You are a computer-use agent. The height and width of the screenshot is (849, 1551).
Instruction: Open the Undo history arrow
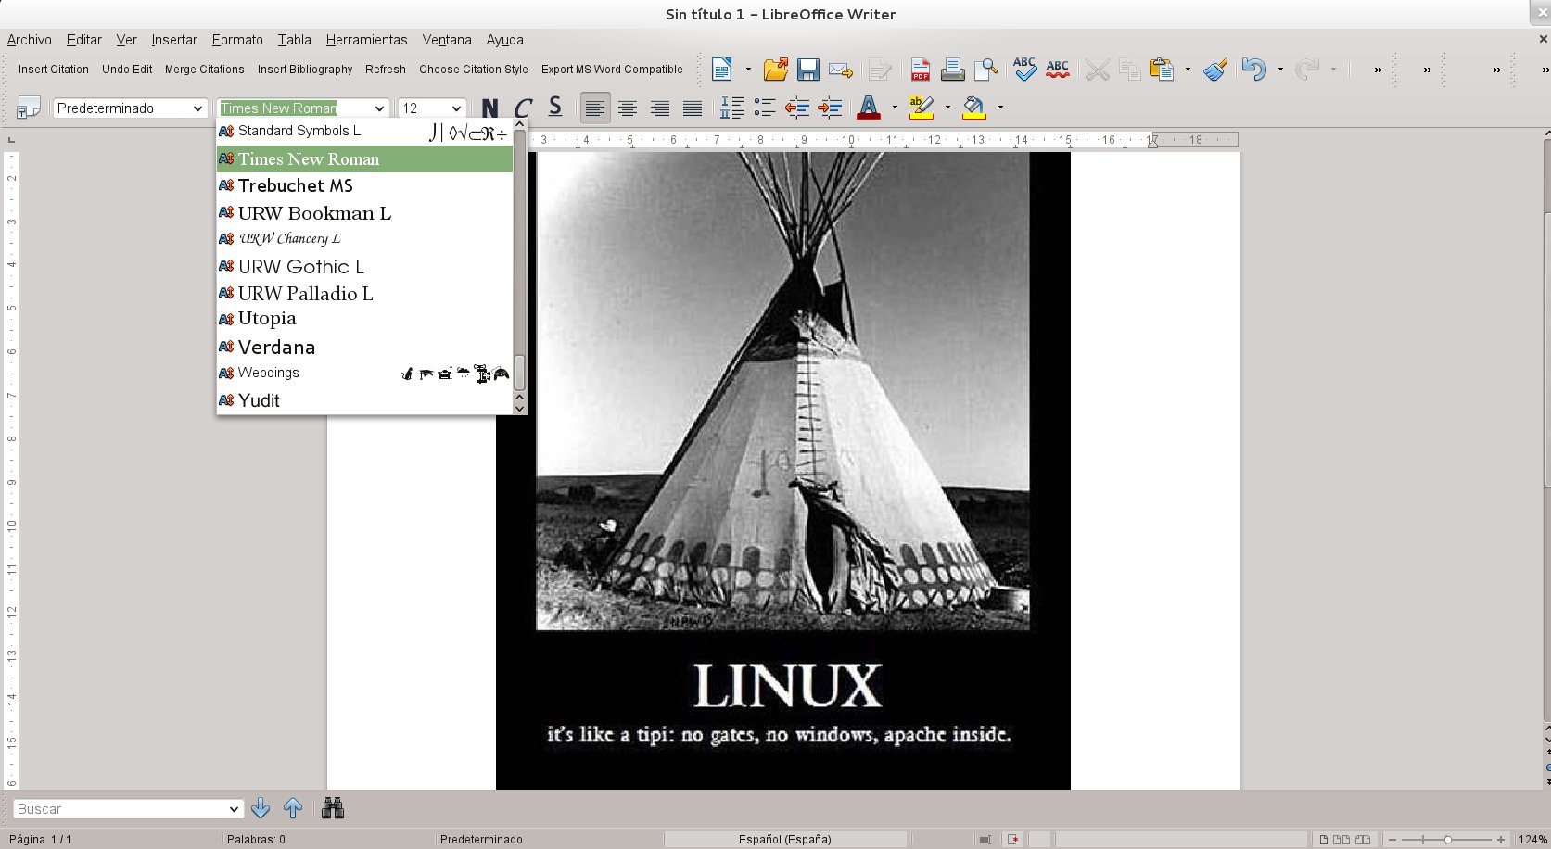[x=1280, y=70]
